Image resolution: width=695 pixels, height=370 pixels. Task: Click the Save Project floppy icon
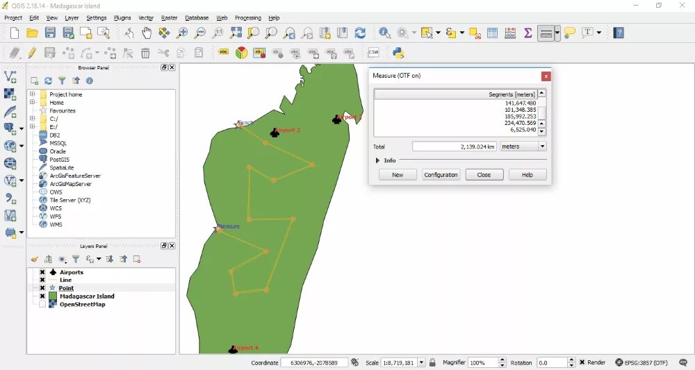(x=50, y=33)
